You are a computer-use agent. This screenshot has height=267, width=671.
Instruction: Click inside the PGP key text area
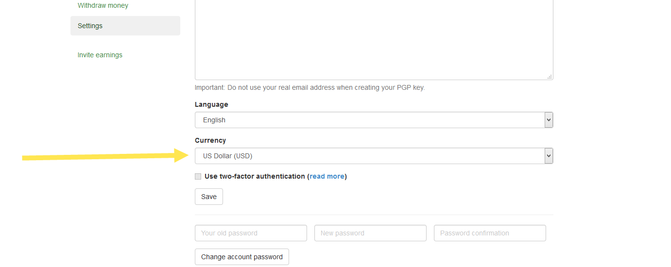(x=374, y=40)
